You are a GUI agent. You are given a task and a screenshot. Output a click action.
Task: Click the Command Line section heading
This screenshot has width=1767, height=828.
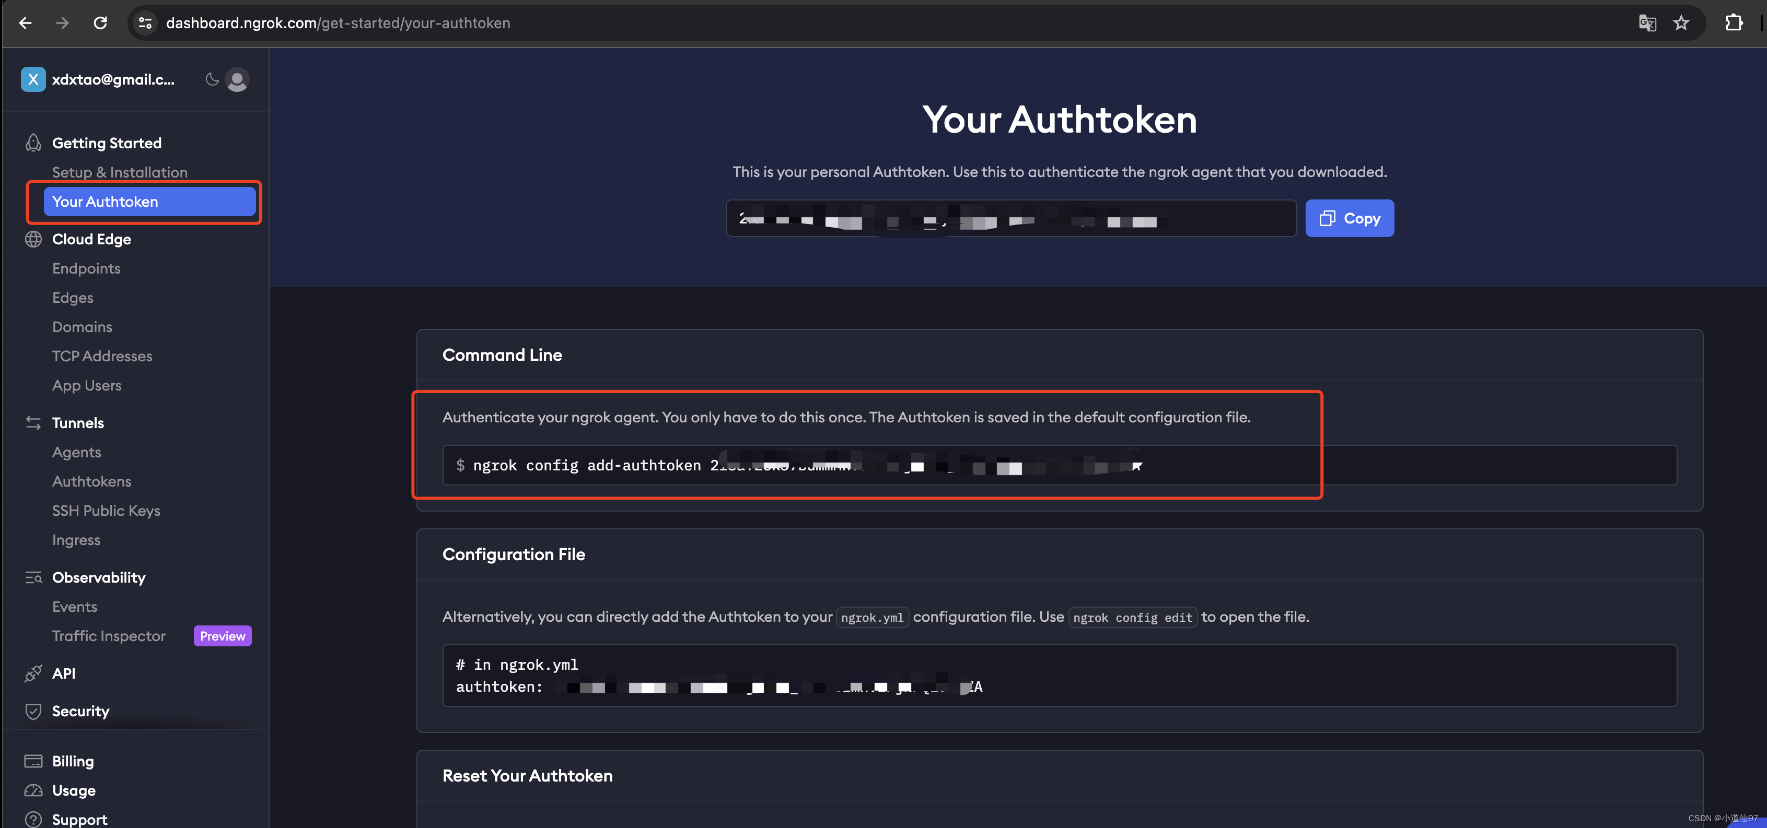click(x=502, y=354)
